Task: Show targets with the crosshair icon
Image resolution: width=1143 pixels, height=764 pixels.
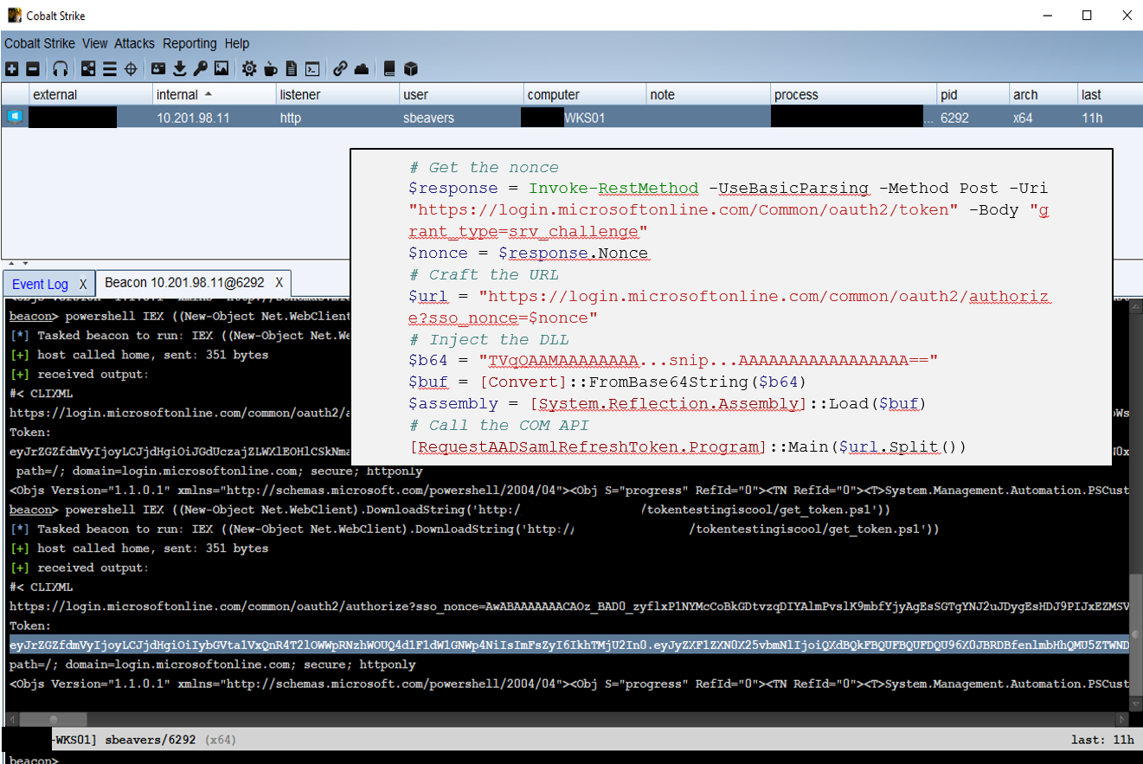Action: [132, 68]
